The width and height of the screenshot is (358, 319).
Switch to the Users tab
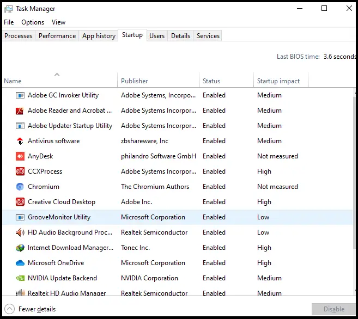(157, 36)
